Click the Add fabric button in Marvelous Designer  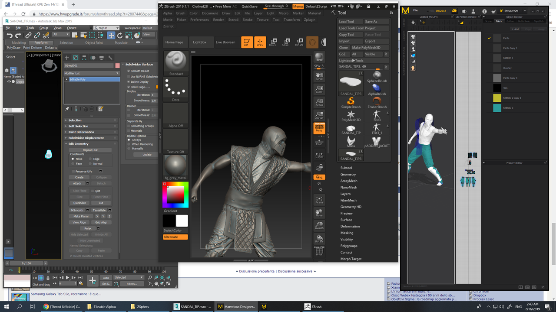click(515, 29)
